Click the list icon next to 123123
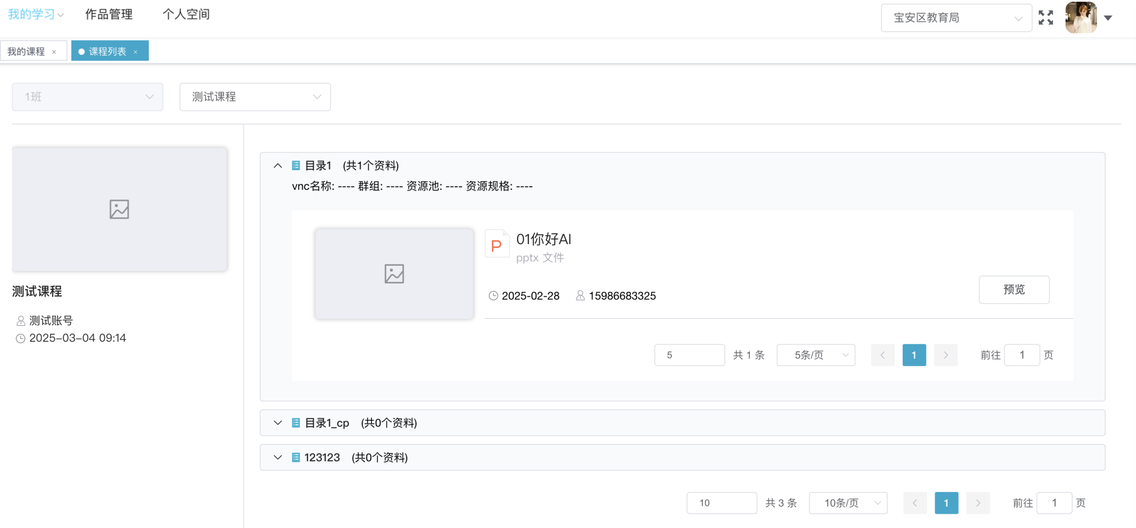This screenshot has height=528, width=1136. 296,458
